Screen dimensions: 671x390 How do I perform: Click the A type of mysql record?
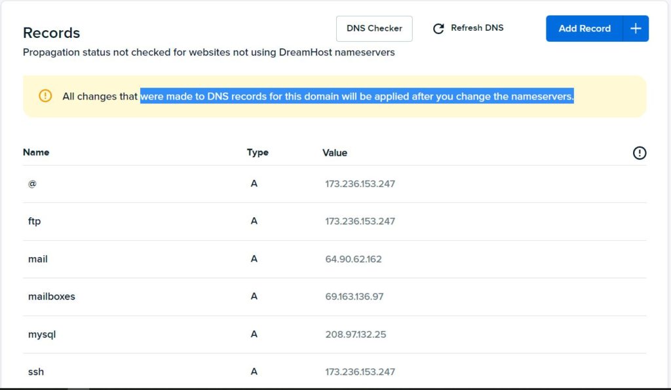point(254,334)
